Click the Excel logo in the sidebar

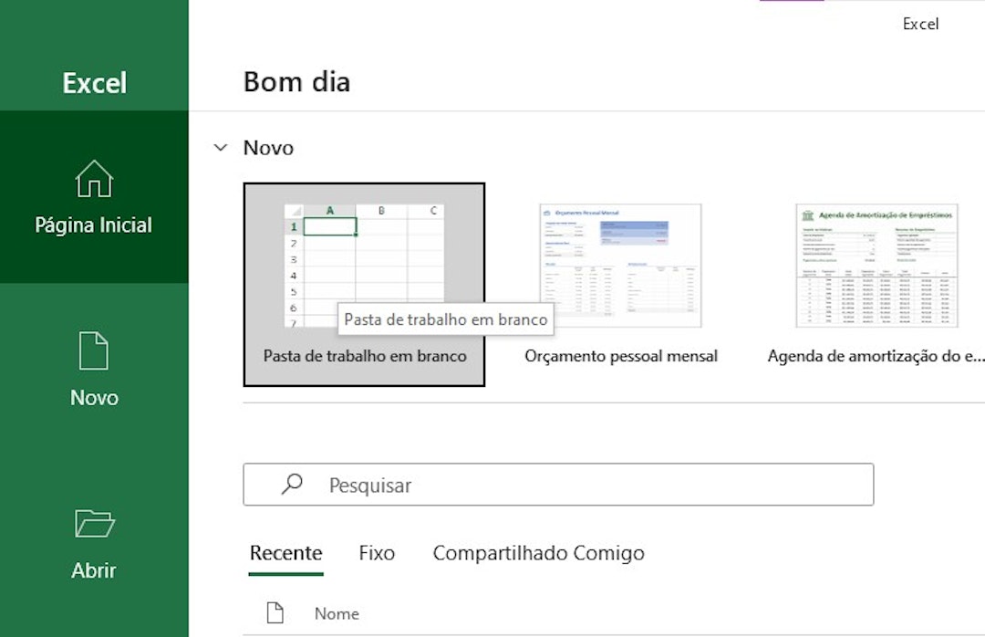(x=94, y=82)
